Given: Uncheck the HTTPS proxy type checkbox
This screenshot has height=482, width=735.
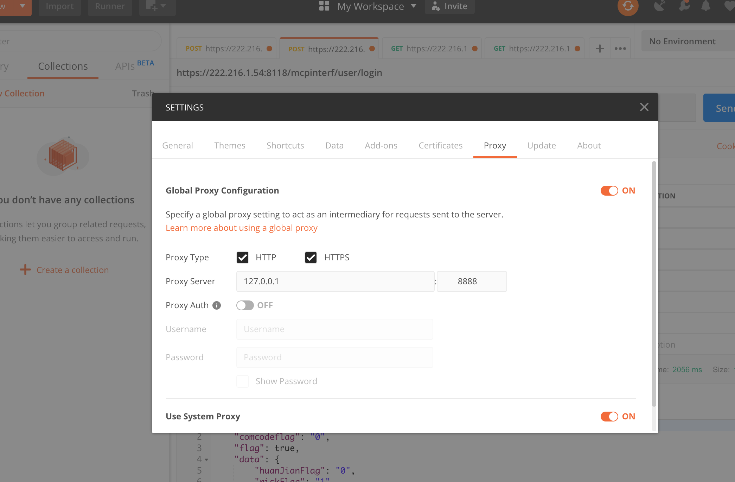Looking at the screenshot, I should point(311,258).
